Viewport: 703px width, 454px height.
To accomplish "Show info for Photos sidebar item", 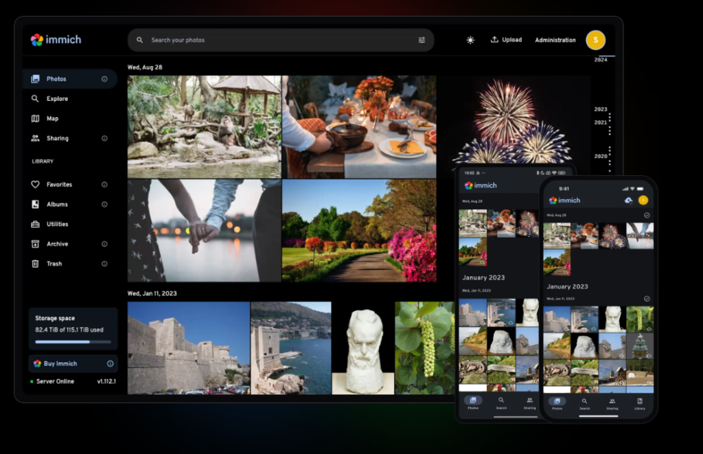I will [104, 79].
